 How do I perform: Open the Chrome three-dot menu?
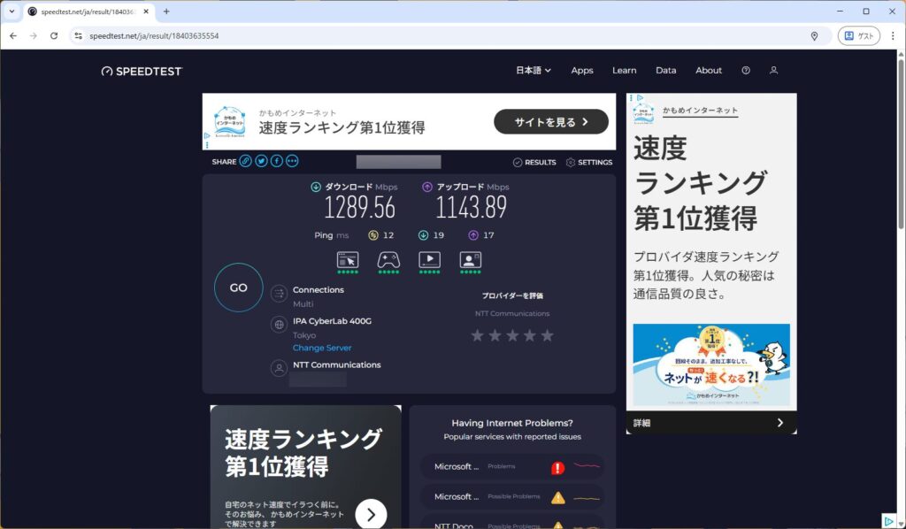click(893, 36)
